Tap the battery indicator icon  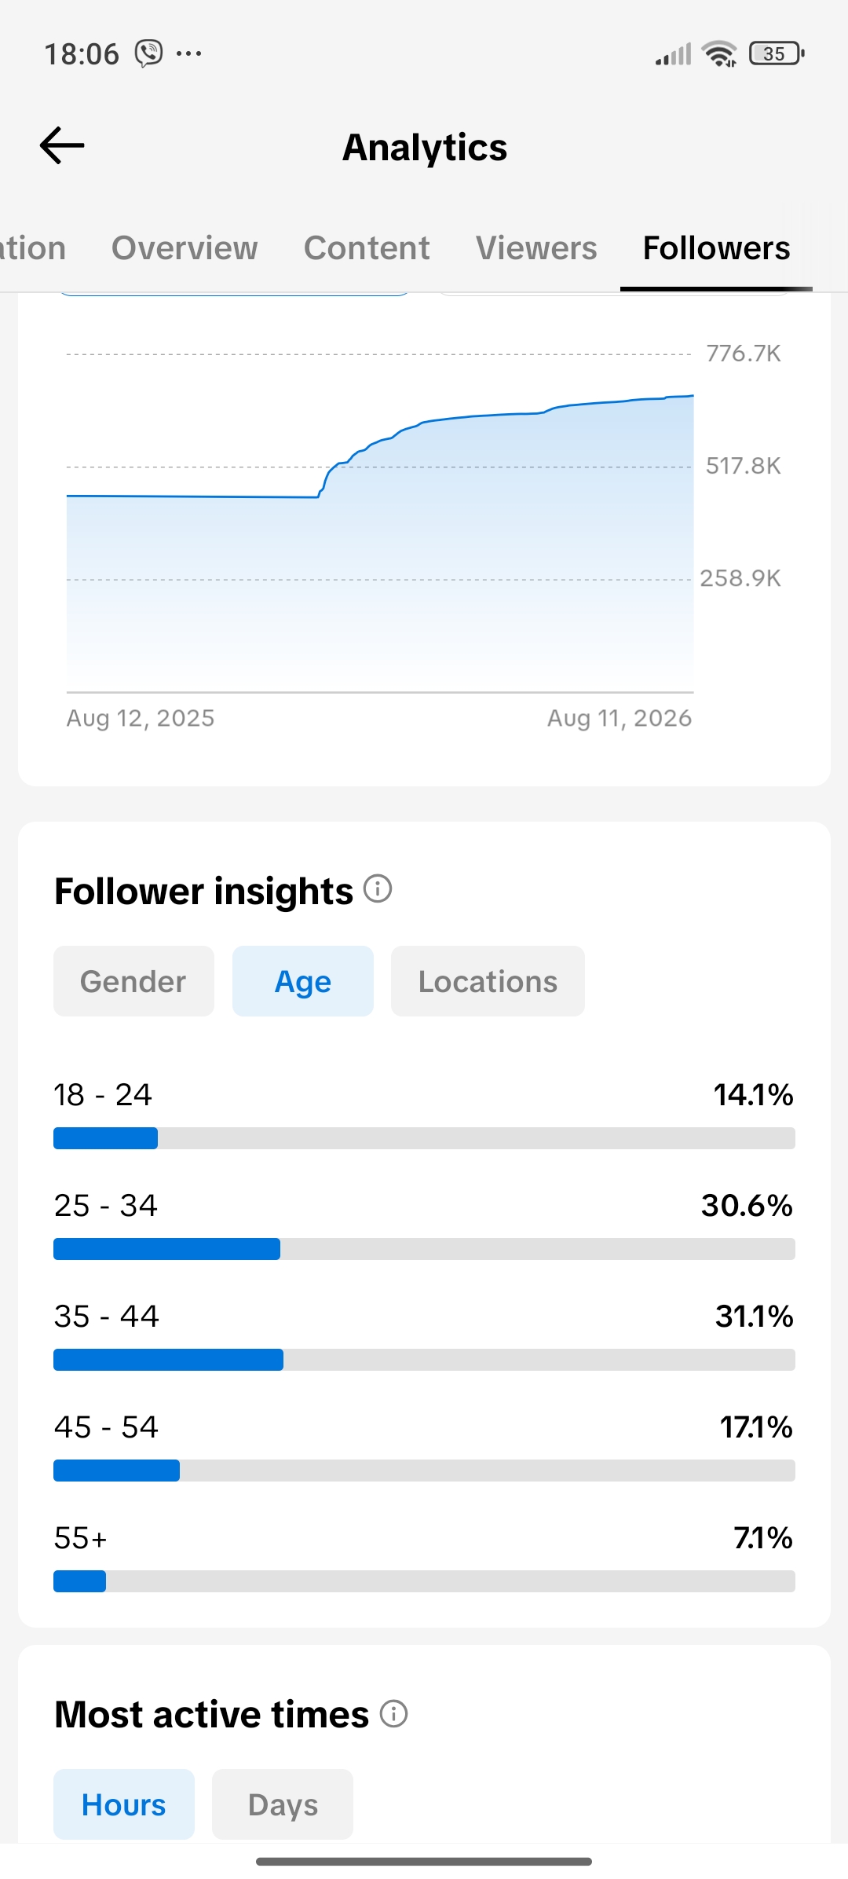click(777, 53)
